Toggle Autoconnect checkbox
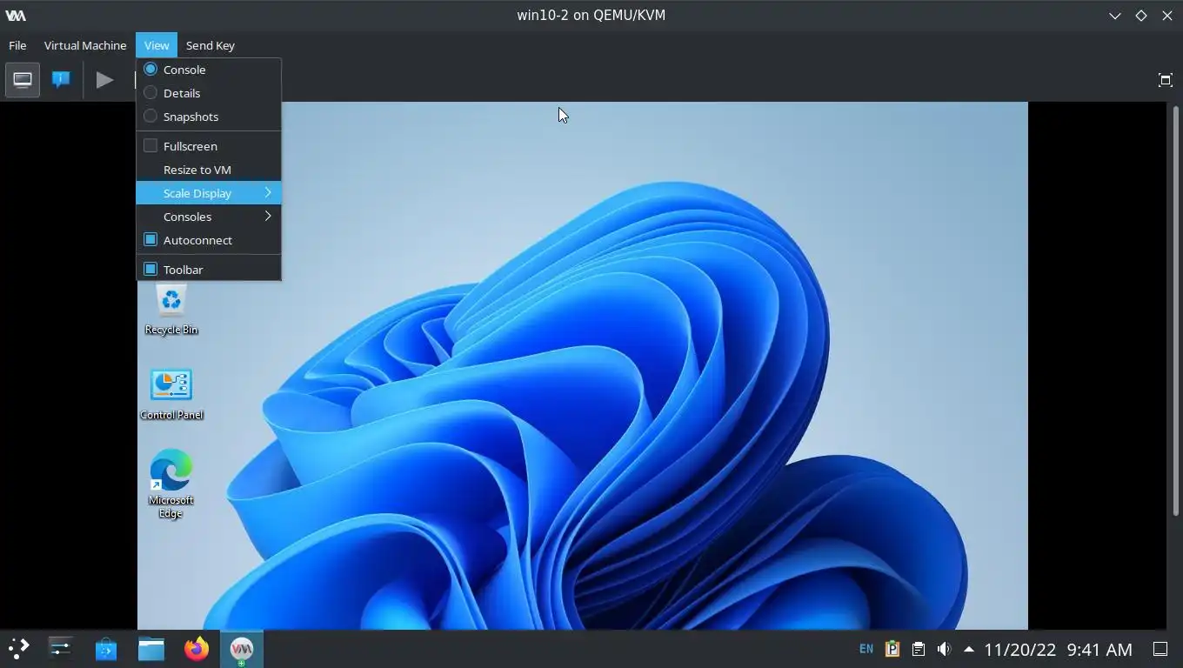 (209, 240)
